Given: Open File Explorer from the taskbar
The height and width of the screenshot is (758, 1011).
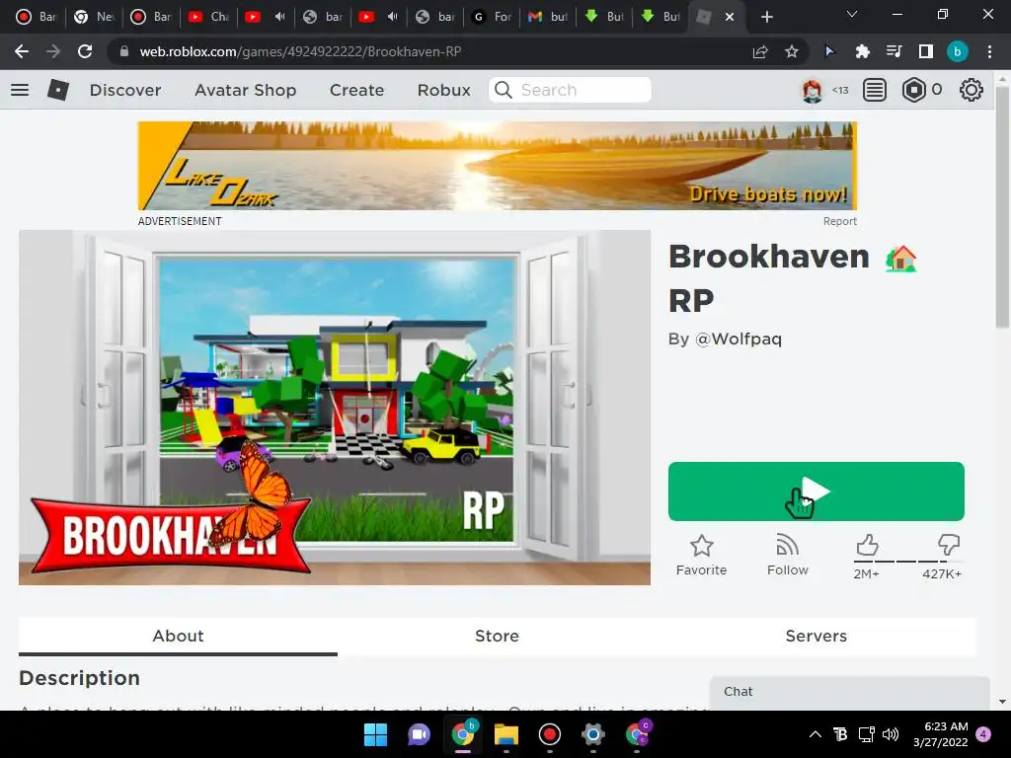Looking at the screenshot, I should click(x=506, y=734).
